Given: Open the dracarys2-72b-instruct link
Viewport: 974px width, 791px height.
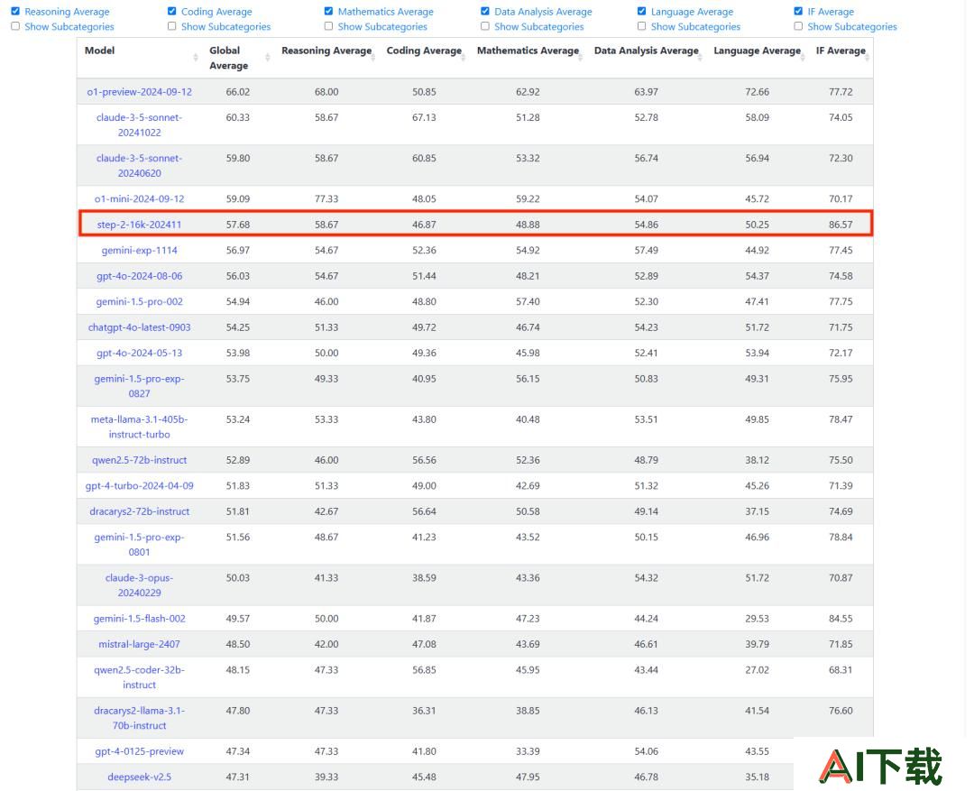Looking at the screenshot, I should pos(139,511).
